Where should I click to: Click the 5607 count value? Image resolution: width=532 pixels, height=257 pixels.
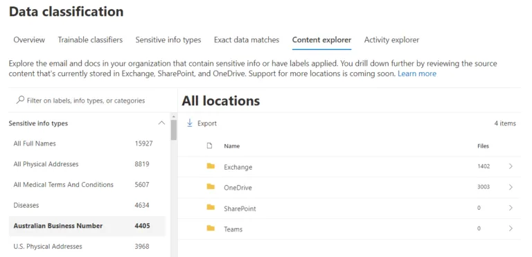point(142,185)
